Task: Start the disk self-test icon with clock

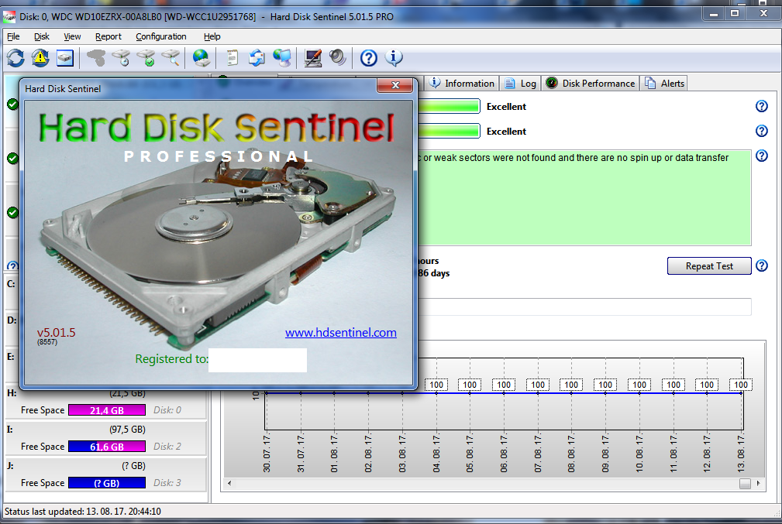Action: pos(121,58)
